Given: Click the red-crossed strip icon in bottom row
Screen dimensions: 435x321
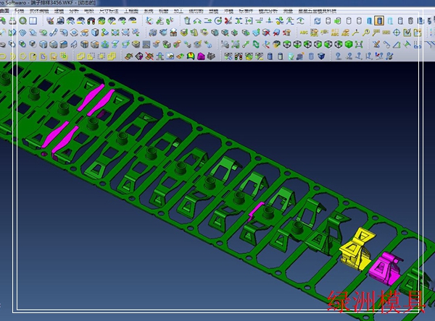Looking at the screenshot, I should pos(149,56).
